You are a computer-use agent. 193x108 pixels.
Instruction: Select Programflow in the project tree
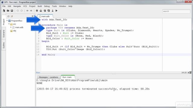(x=17, y=21)
